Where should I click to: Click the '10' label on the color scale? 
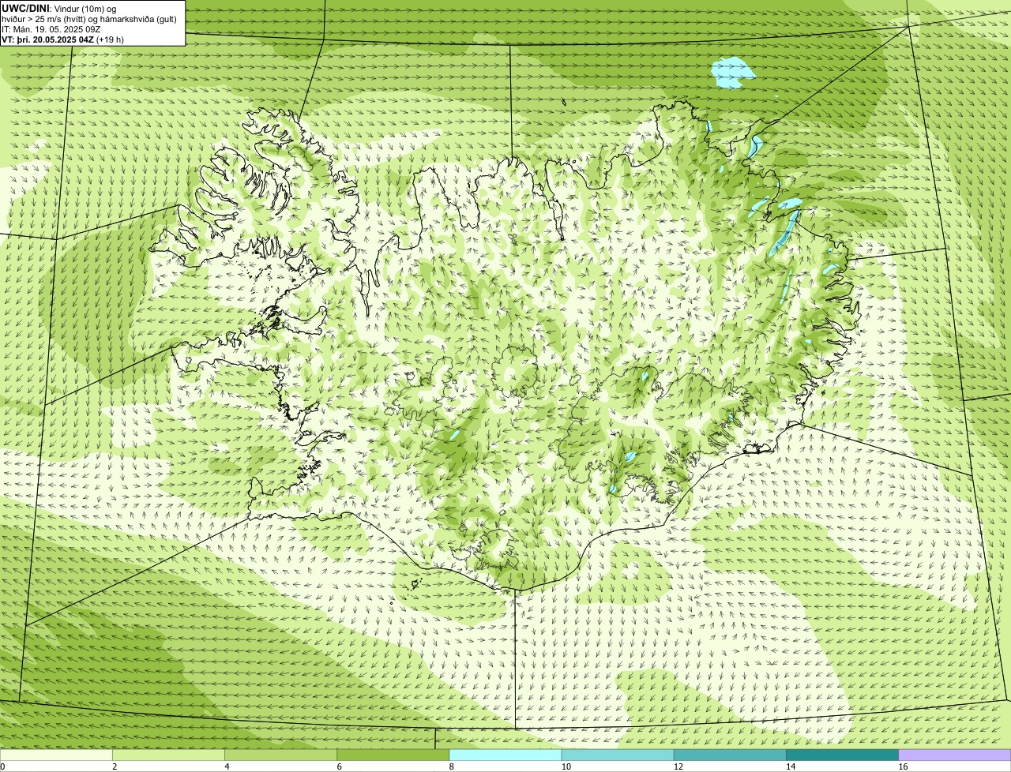(x=566, y=766)
